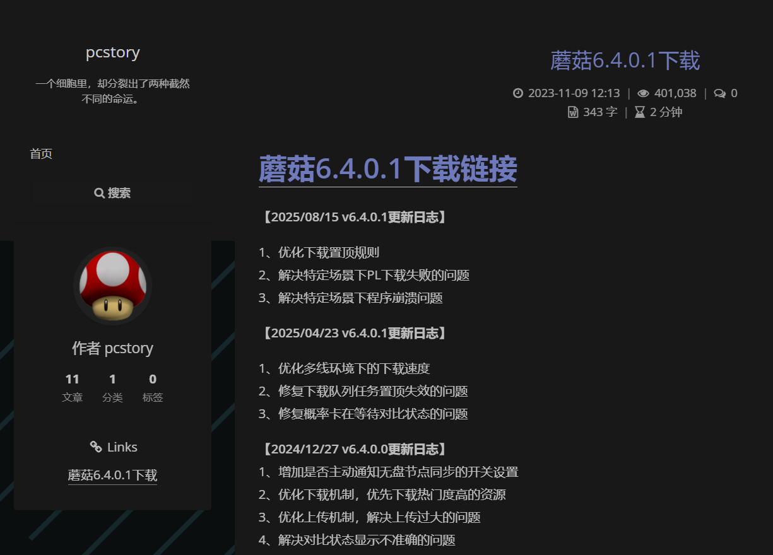Click the heading 蘑菇6.4.0.1下载链接

click(387, 169)
